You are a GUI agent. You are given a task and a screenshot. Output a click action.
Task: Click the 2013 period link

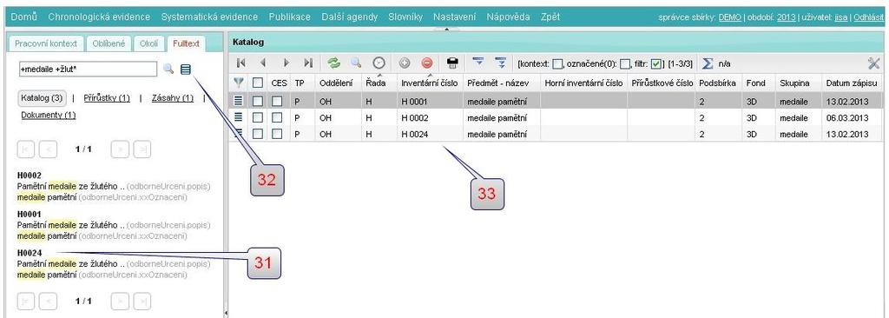787,17
